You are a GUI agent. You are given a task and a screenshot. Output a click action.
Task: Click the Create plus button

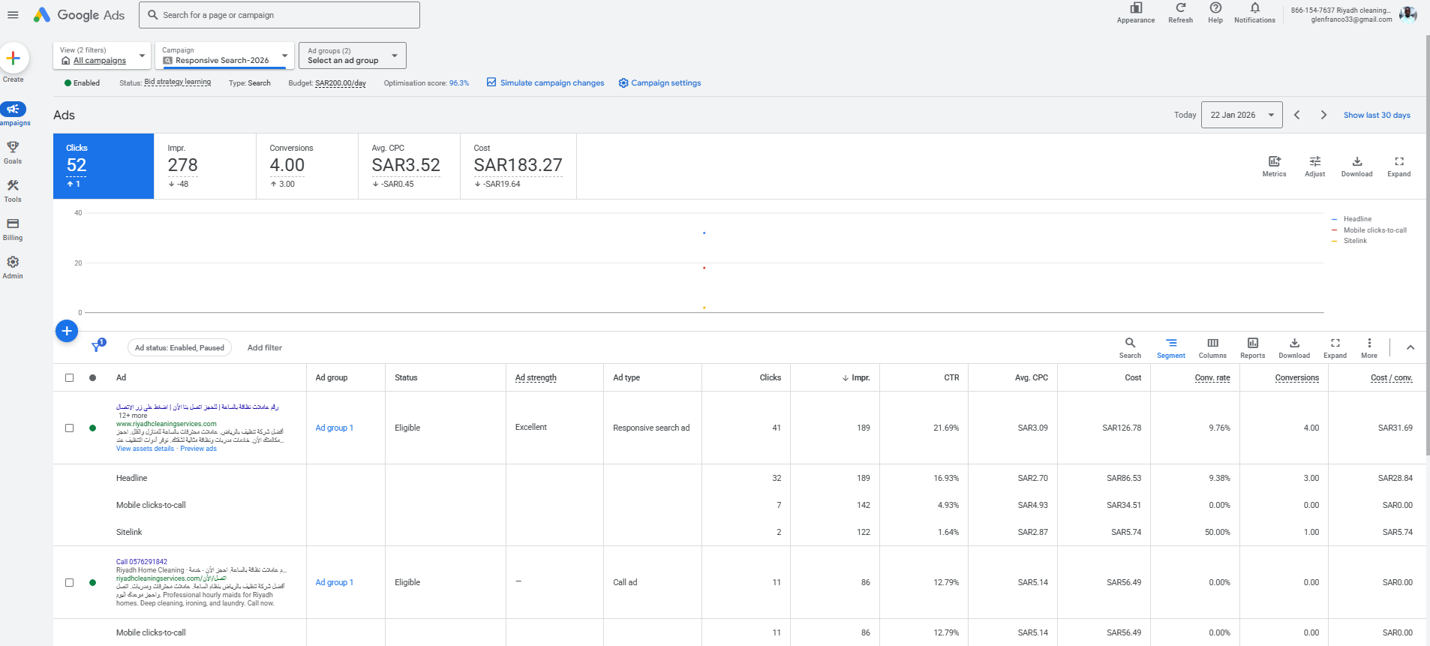(x=14, y=59)
